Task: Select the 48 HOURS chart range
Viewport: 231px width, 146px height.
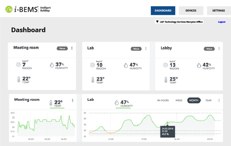Action: [x=163, y=100]
